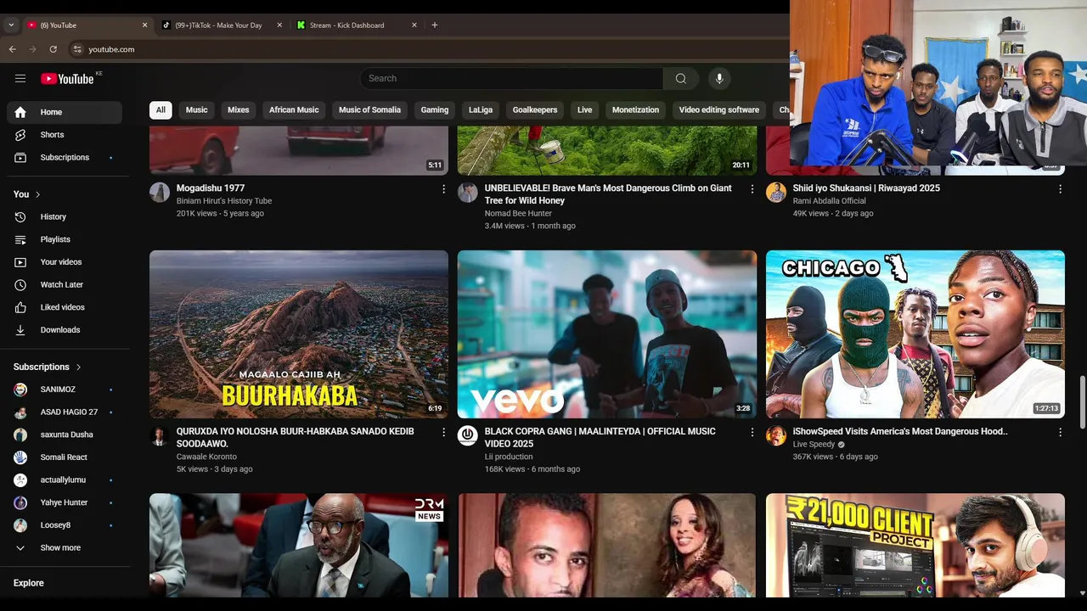This screenshot has width=1087, height=611.
Task: Open Biniam Hirut's History Tube channel avatar
Action: pos(160,193)
